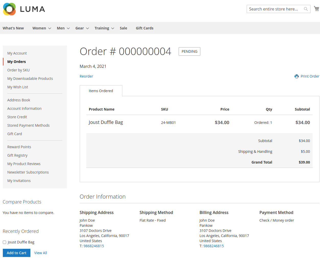Screen dimensions: 320x258
Task: Click the Add to Cart button
Action: 16,253
